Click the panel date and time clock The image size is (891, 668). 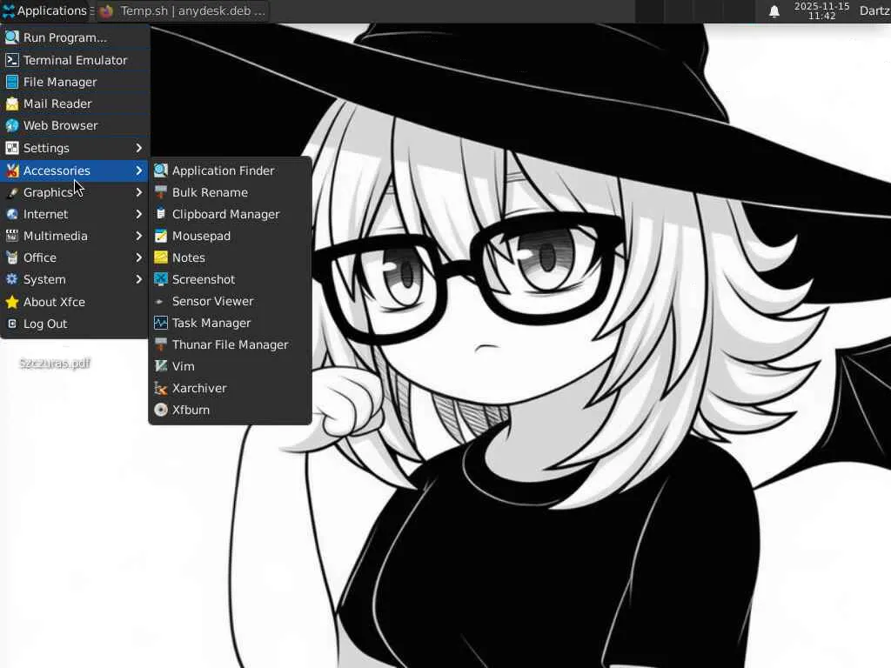click(x=821, y=10)
